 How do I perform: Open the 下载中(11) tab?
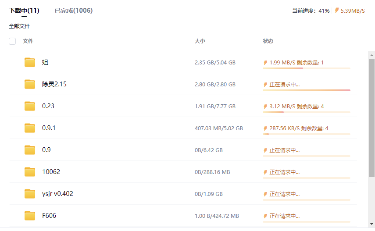click(24, 11)
